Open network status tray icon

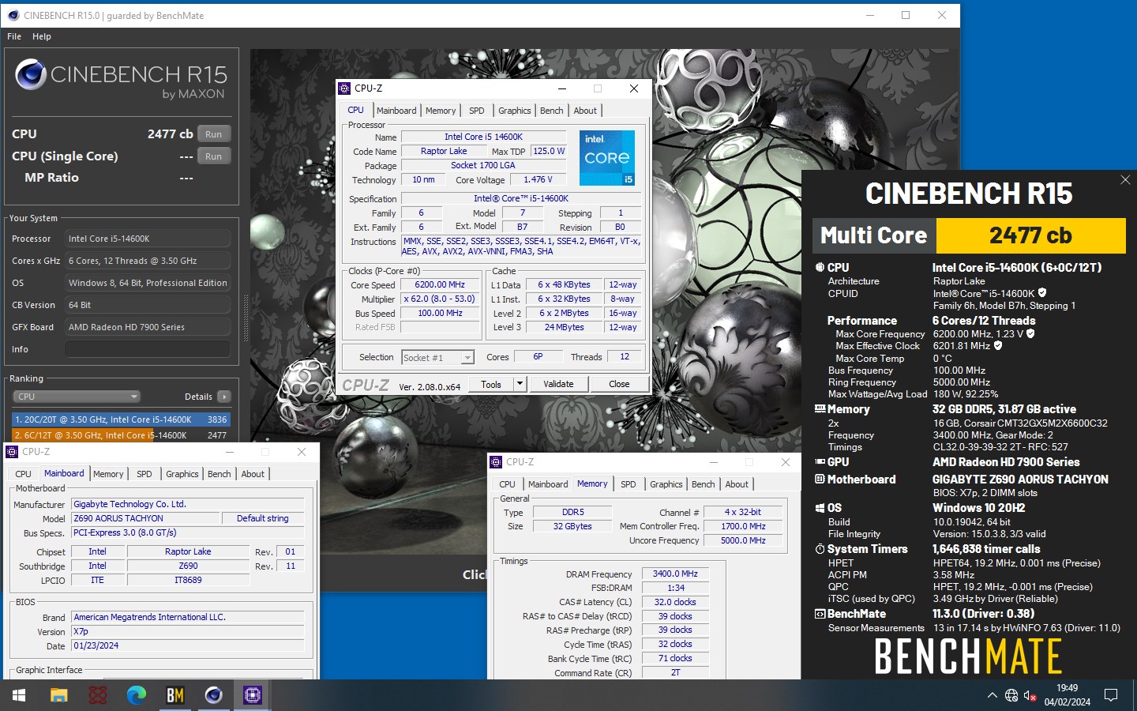pos(1011,695)
